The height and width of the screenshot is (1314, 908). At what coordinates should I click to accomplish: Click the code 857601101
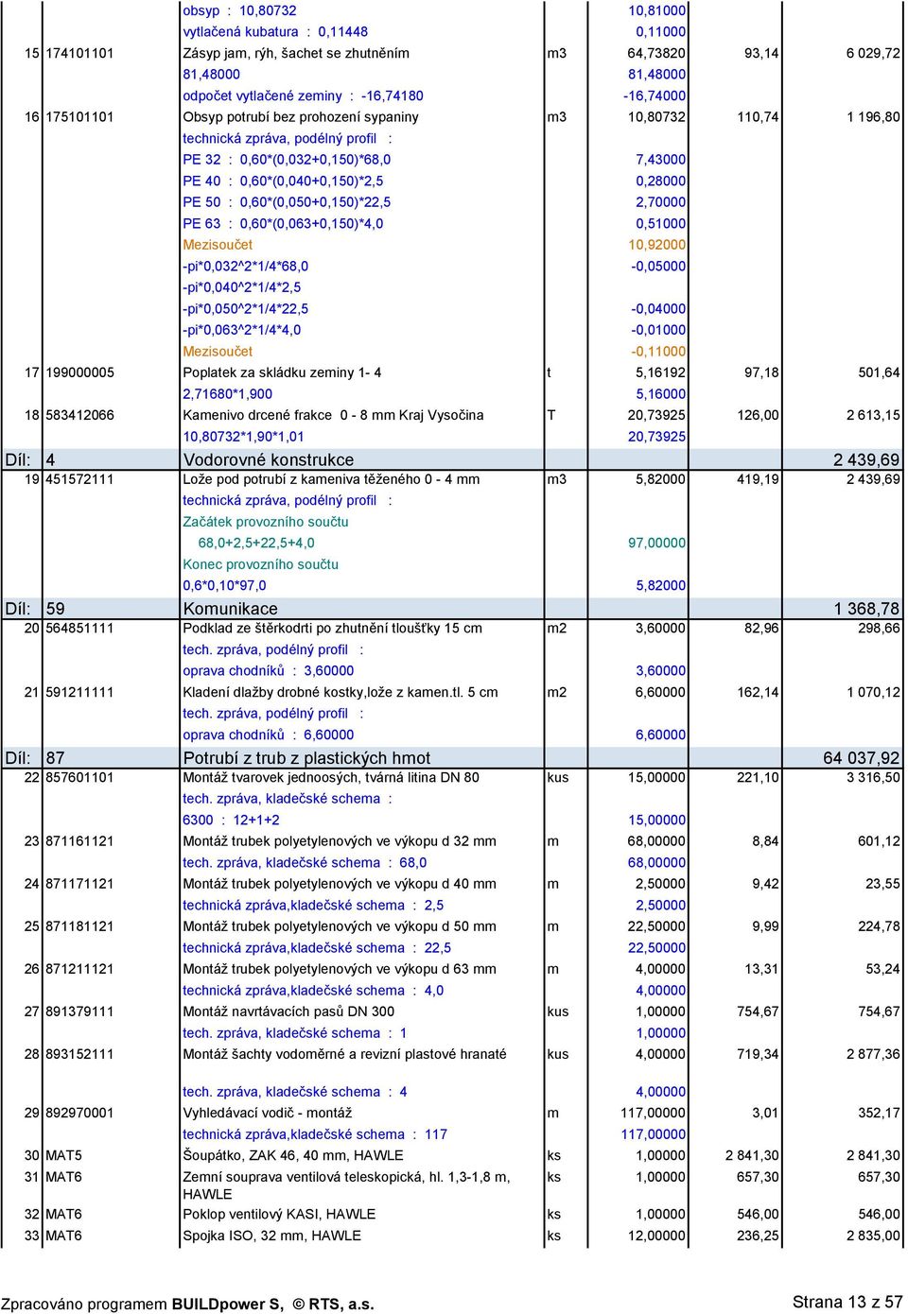click(x=79, y=777)
